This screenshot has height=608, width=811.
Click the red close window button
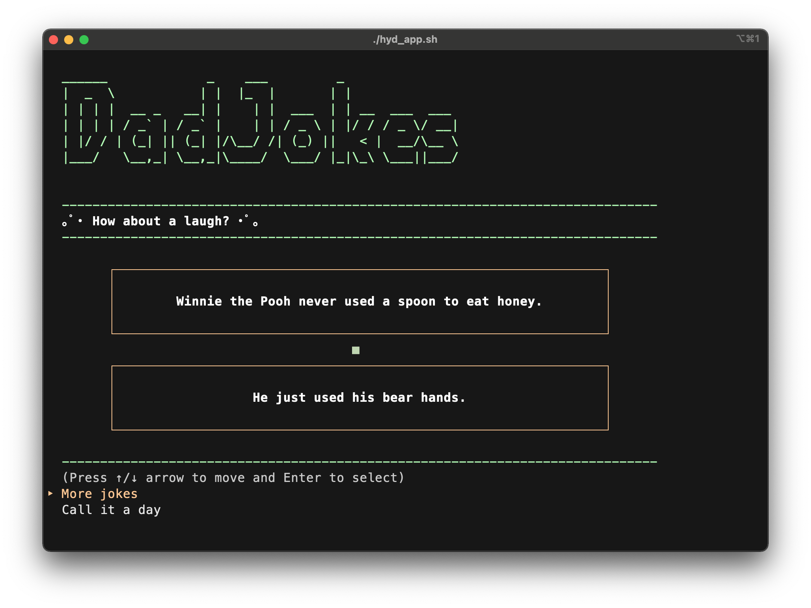coord(53,40)
